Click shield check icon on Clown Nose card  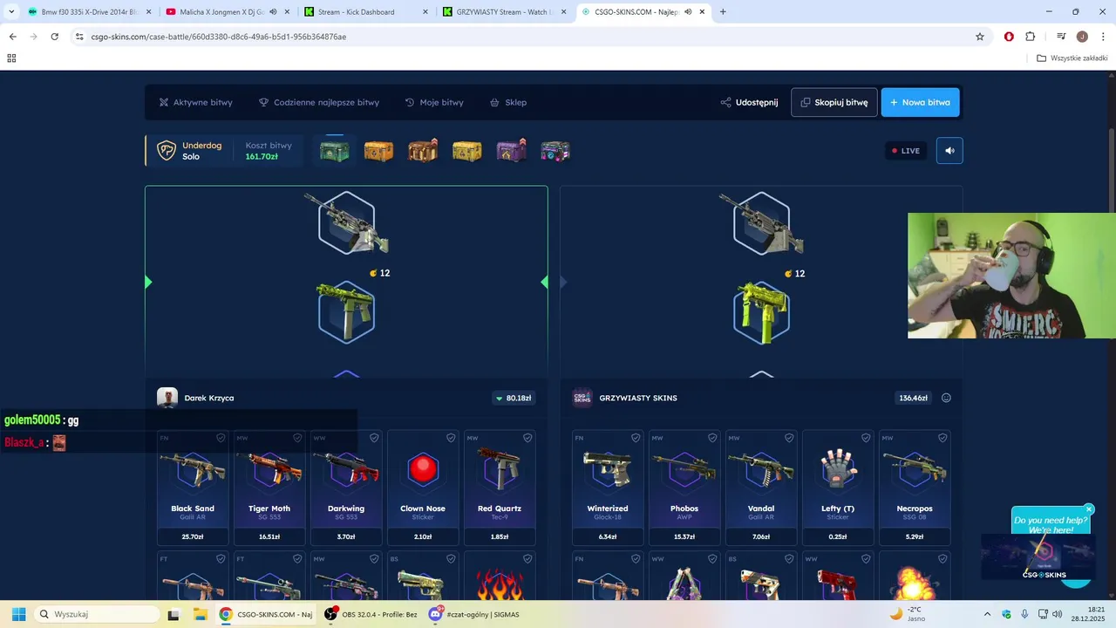pyautogui.click(x=451, y=438)
